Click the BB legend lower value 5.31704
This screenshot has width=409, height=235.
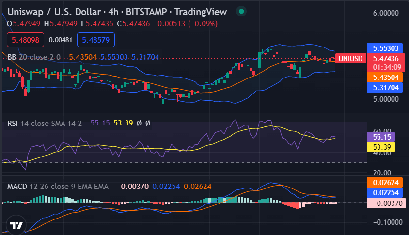[x=145, y=57]
